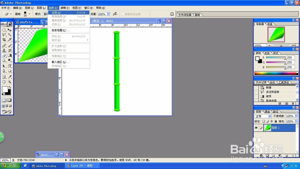Toggle lock image pixels brush icon
Image resolution: width=300 pixels, height=169 pixels.
tap(268, 121)
